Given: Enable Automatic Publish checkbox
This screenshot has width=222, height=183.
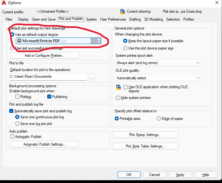Looking at the screenshot, I should [x=12, y=137].
